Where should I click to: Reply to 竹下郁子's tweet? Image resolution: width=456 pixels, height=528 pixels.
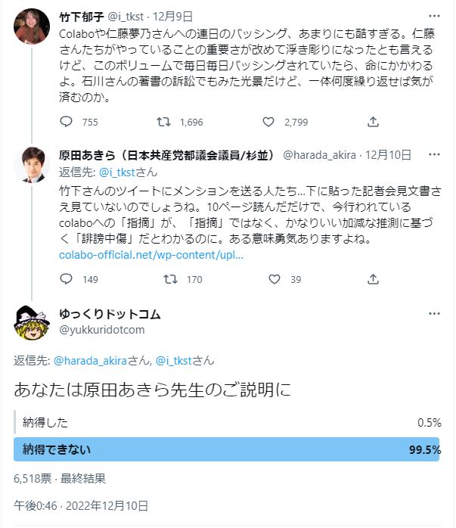click(x=66, y=122)
